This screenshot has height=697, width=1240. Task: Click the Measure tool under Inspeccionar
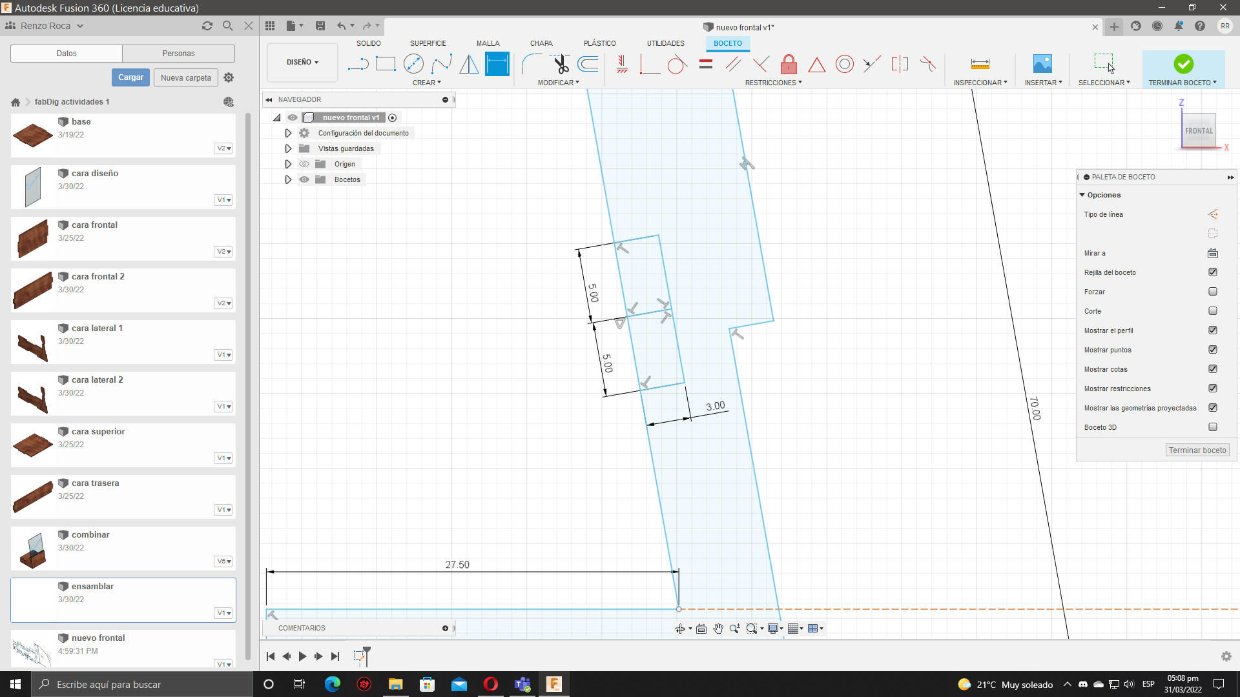pos(980,64)
